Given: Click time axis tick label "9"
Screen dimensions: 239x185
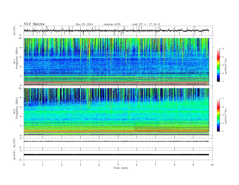Looking at the screenshot, I should coord(193,165).
